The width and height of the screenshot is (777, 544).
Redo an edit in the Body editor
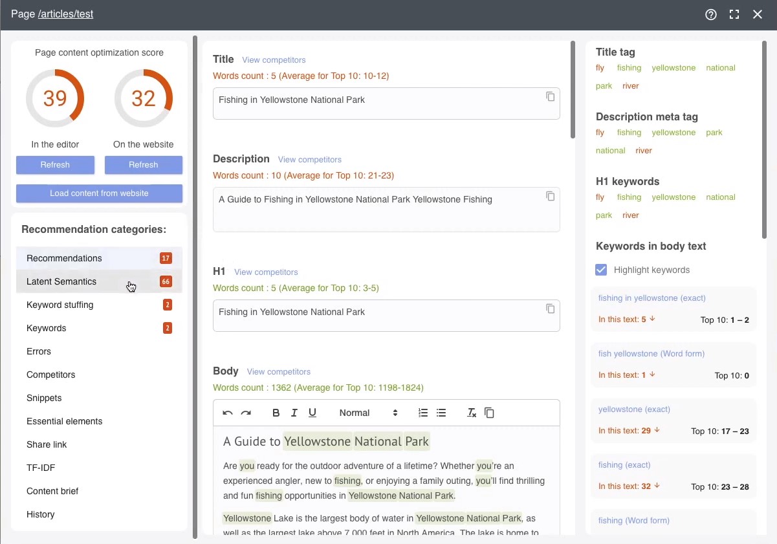tap(246, 412)
